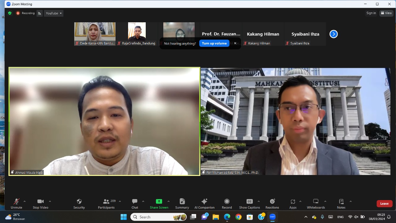The width and height of the screenshot is (396, 223).
Task: Expand audio options arrow beside Unmute
Action: pyautogui.click(x=24, y=201)
